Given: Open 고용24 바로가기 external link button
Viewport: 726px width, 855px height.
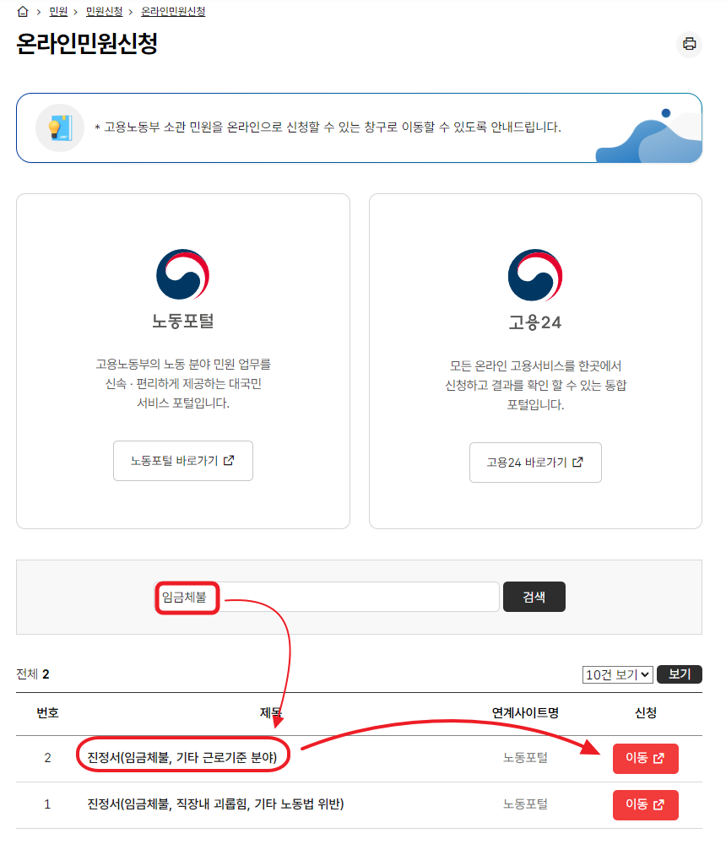Looking at the screenshot, I should pos(535,463).
